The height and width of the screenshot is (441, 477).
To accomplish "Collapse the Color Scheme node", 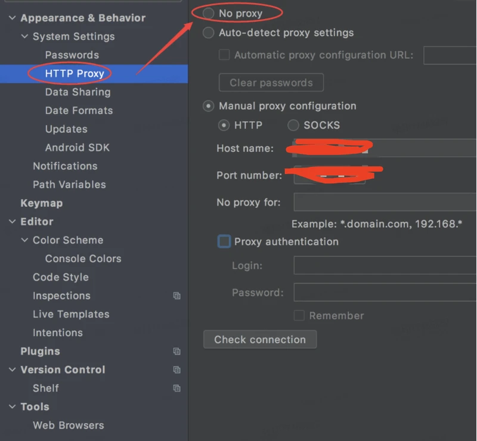I will tap(24, 240).
